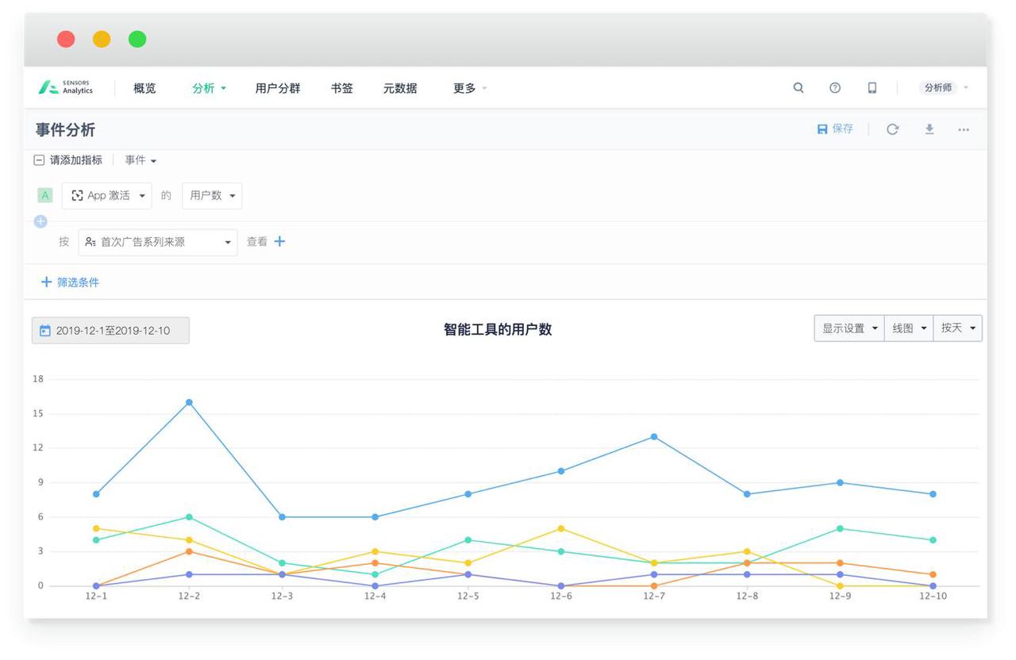Click the orange line point at 12-2
This screenshot has width=1016, height=660.
coord(189,551)
